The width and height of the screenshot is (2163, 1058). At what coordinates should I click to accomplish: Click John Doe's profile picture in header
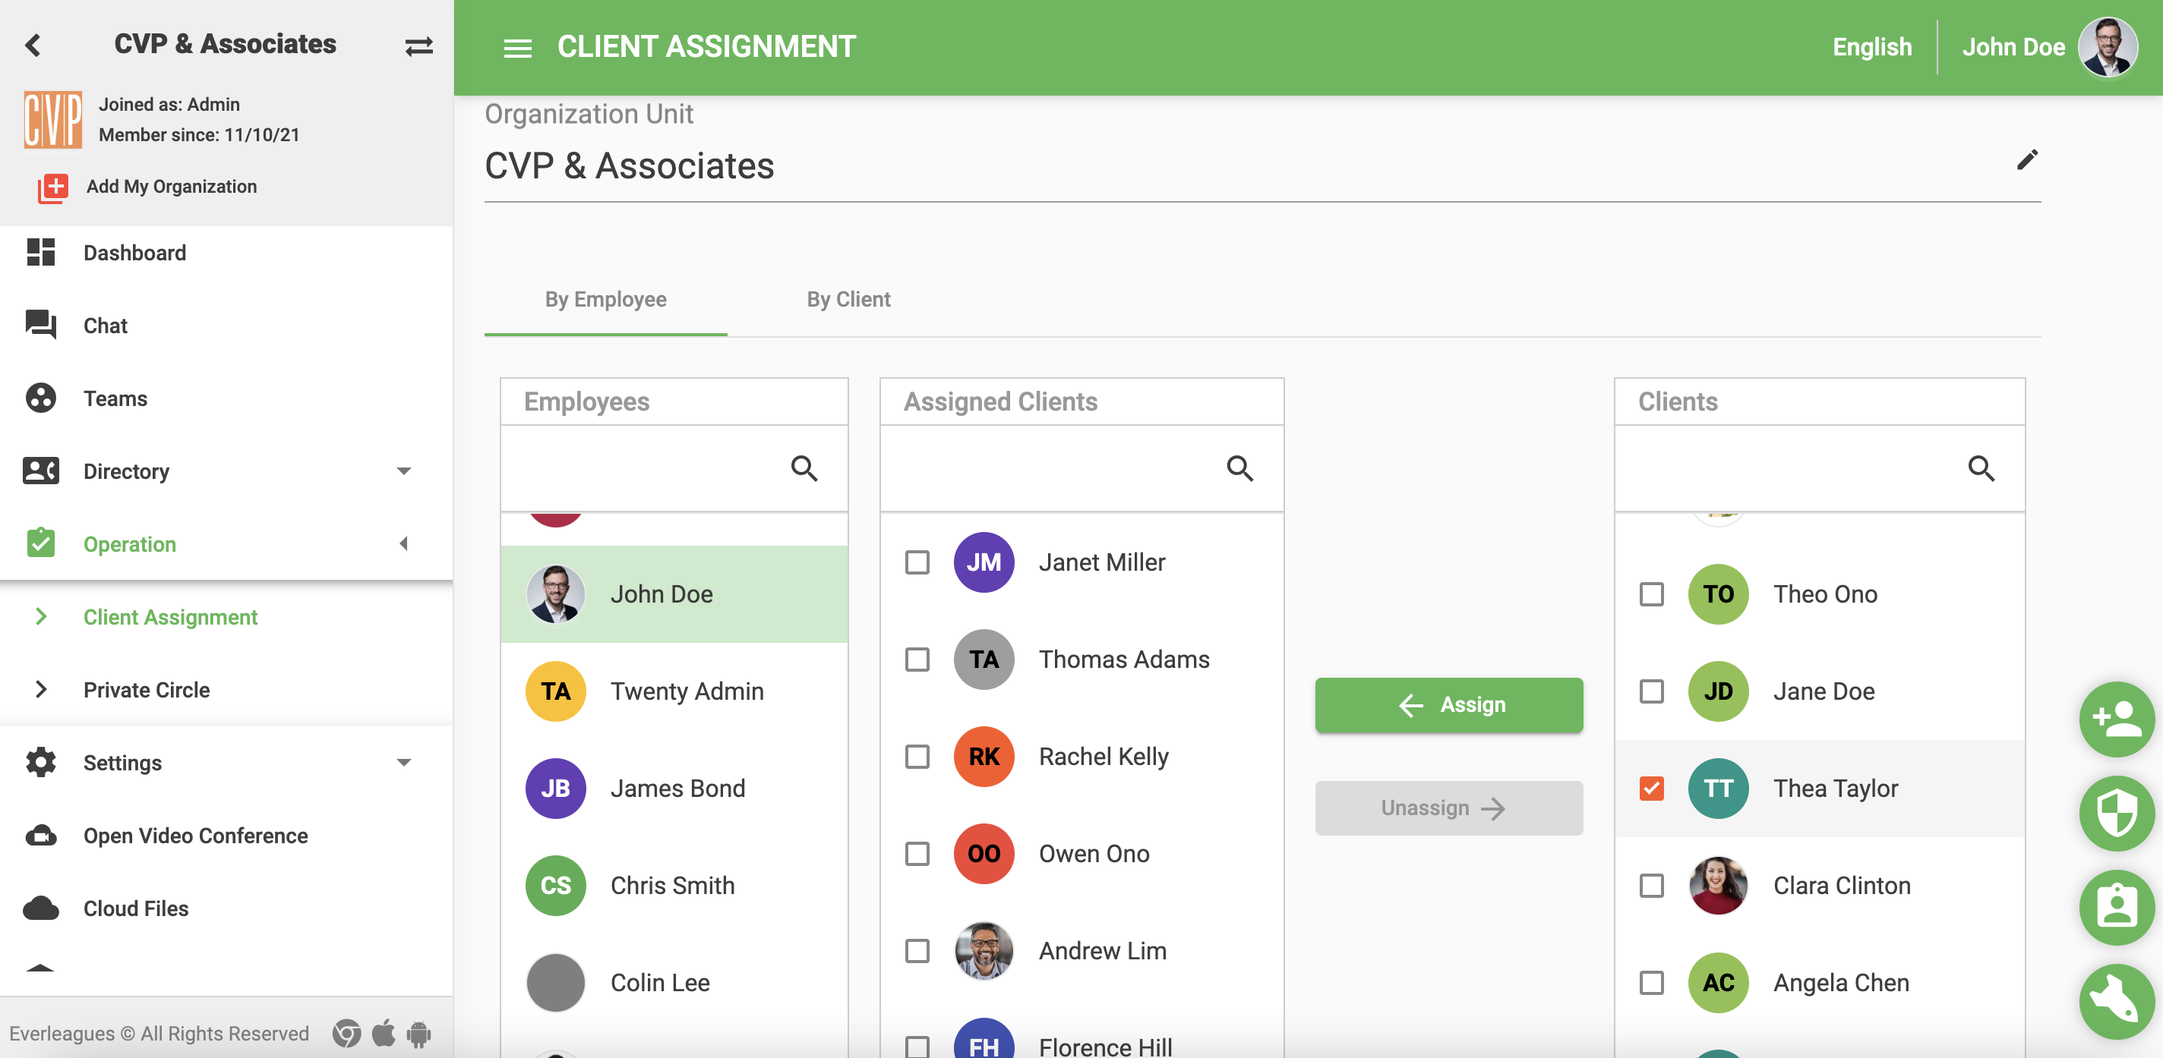[2107, 47]
